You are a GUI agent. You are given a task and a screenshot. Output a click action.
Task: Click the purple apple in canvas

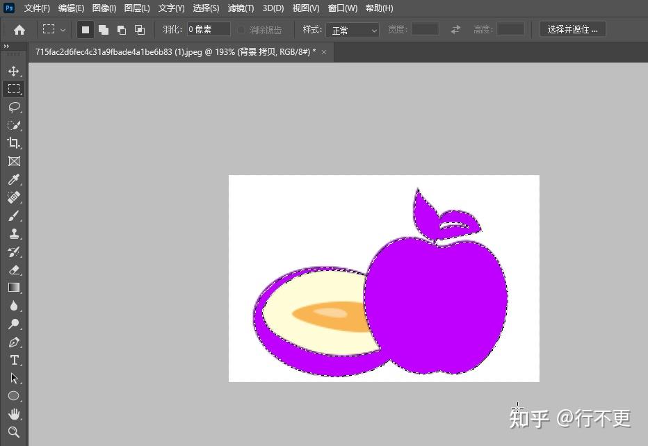436,306
